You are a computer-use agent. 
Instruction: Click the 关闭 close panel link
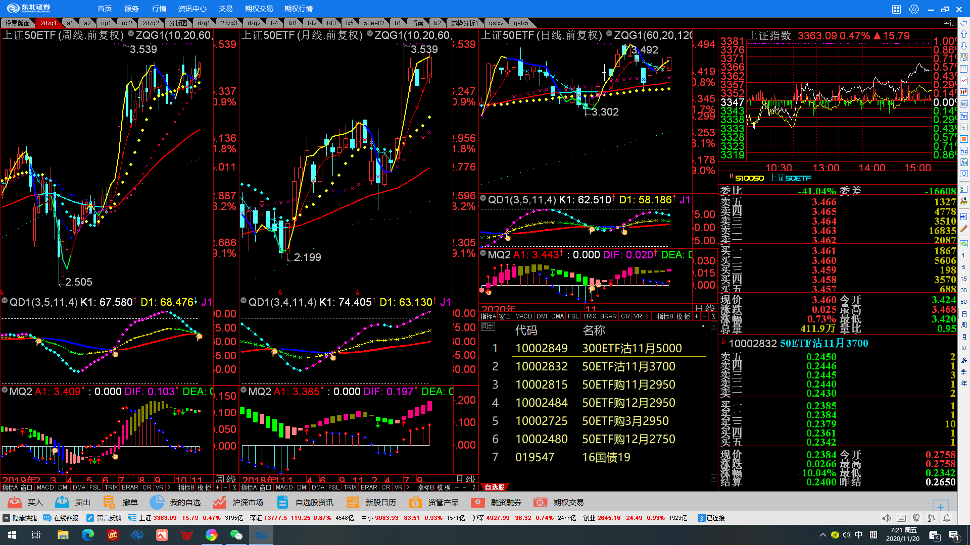pos(949,23)
